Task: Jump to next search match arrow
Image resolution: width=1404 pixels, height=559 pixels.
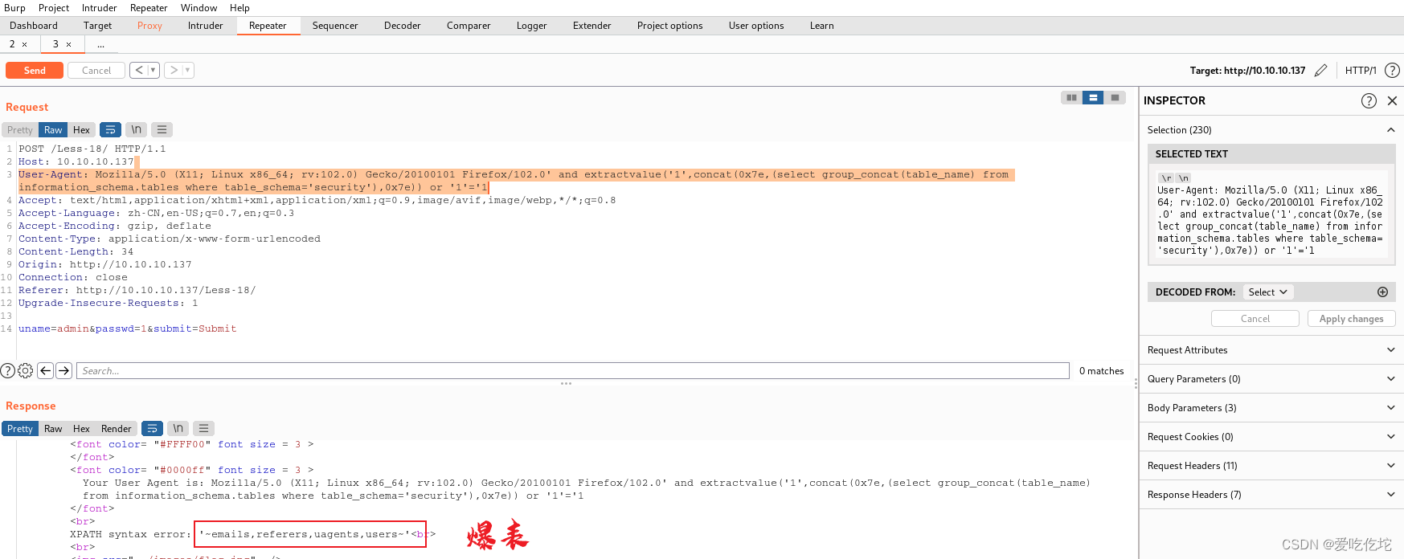Action: pyautogui.click(x=64, y=370)
